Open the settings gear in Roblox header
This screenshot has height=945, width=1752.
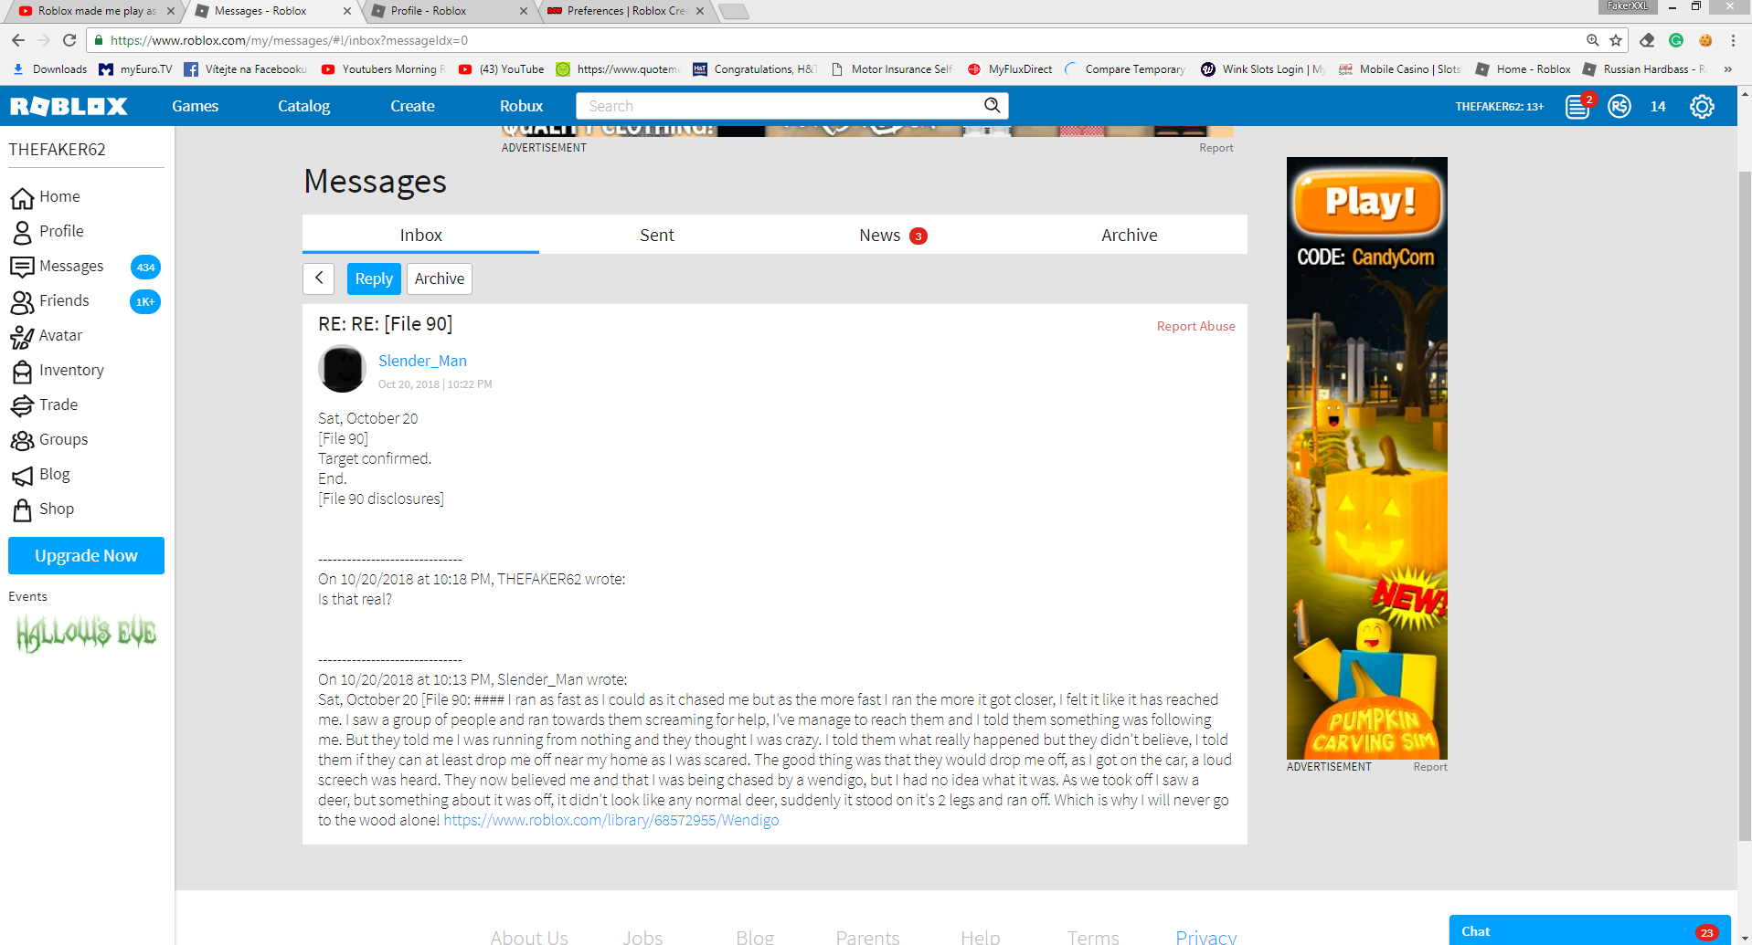pos(1702,107)
